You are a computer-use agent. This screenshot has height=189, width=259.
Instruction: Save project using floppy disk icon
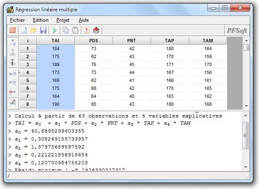click(43, 30)
